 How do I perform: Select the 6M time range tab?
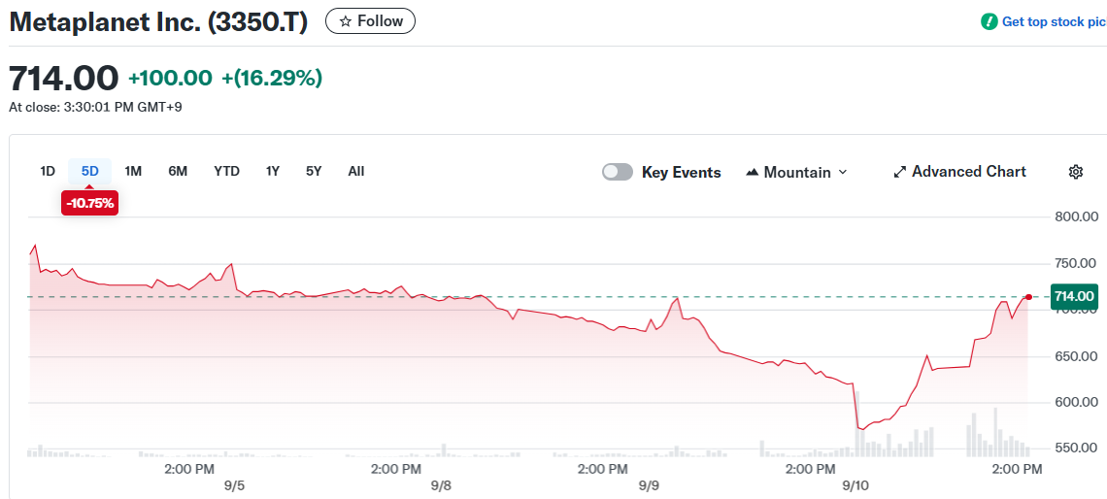(x=178, y=171)
